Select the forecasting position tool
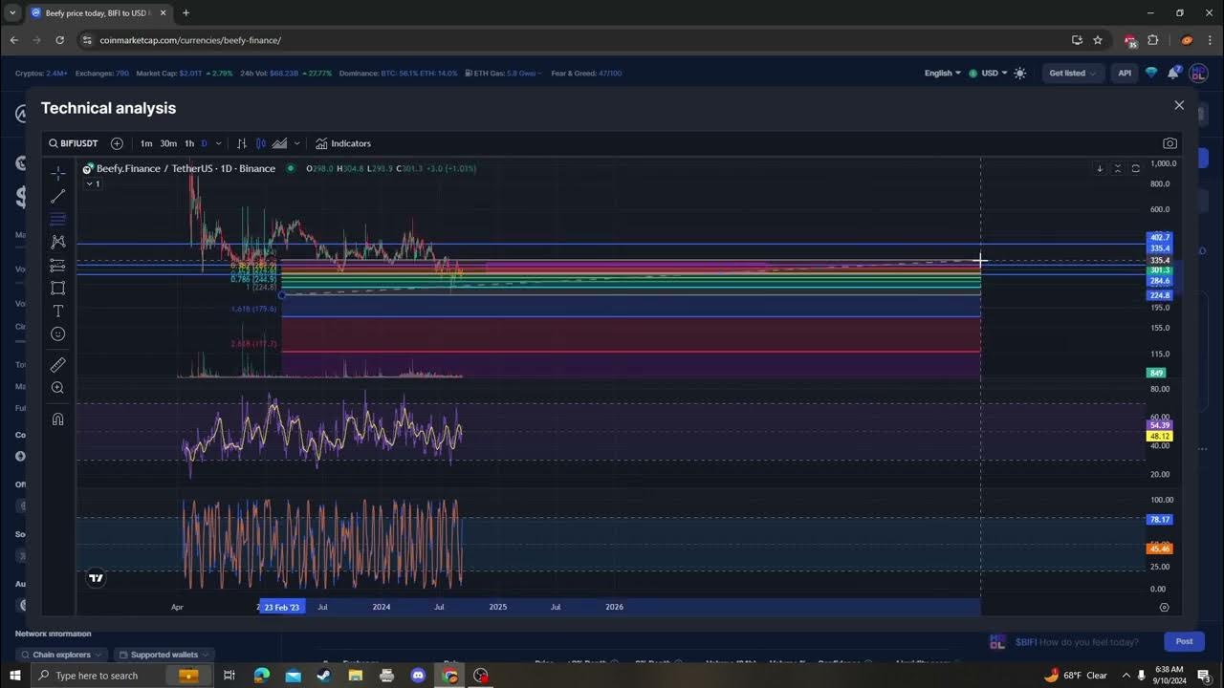 57,266
